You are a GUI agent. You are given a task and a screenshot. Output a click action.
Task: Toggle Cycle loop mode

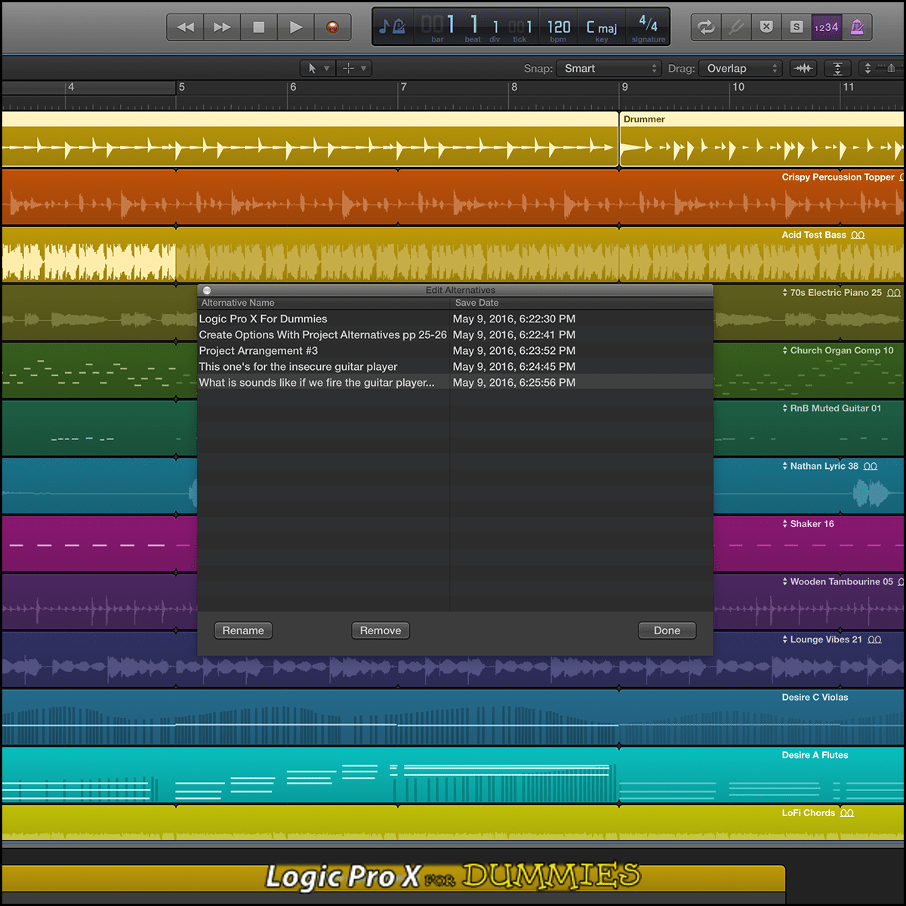pyautogui.click(x=706, y=27)
